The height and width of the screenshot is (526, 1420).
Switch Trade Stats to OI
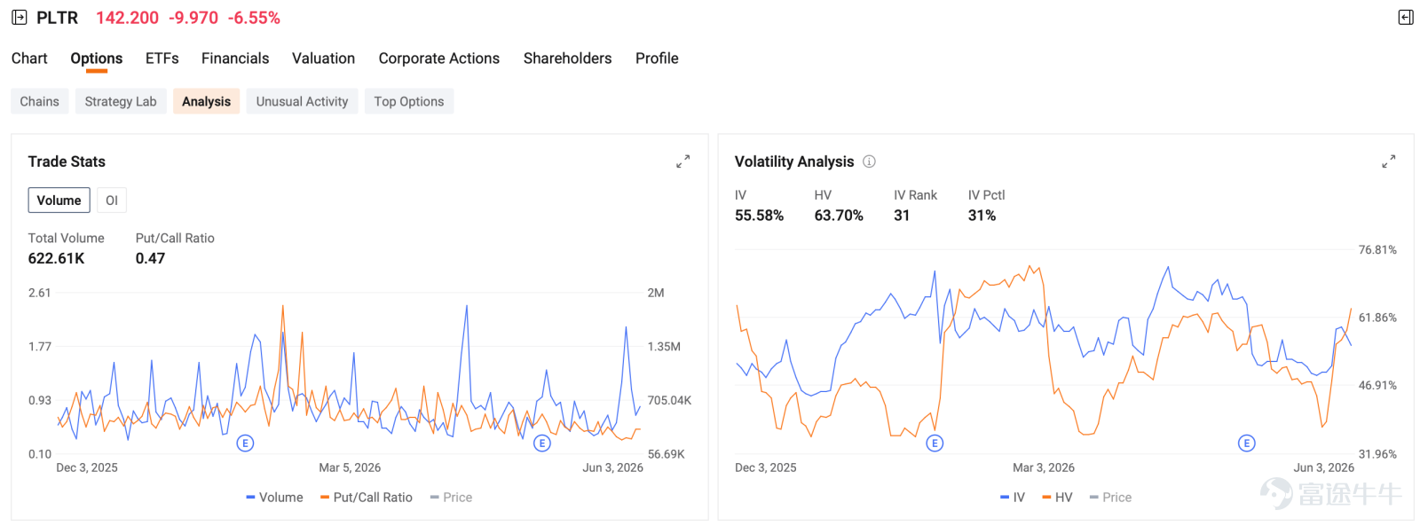(x=112, y=200)
